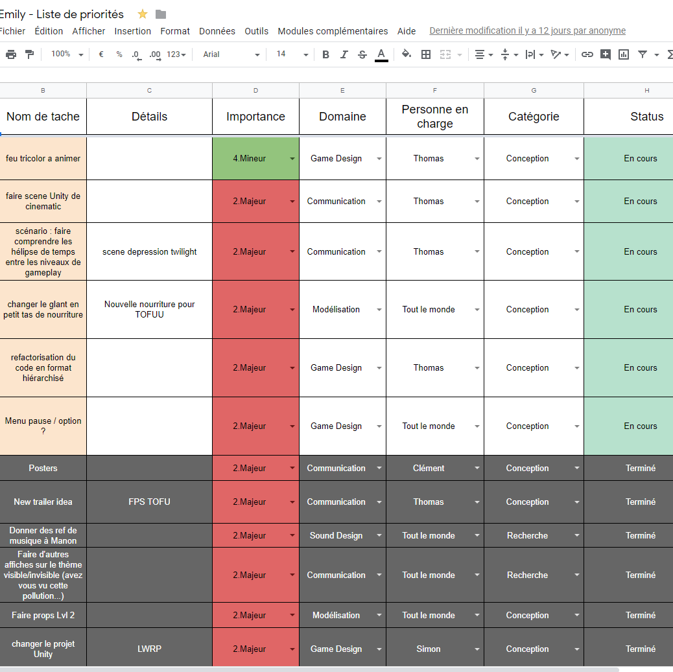The image size is (673, 672).
Task: Open the Données menu
Action: [x=217, y=31]
